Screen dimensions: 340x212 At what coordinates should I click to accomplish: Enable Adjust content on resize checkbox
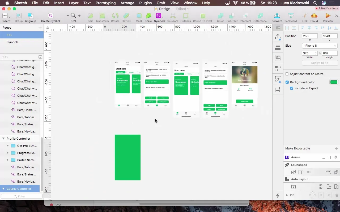[287, 74]
